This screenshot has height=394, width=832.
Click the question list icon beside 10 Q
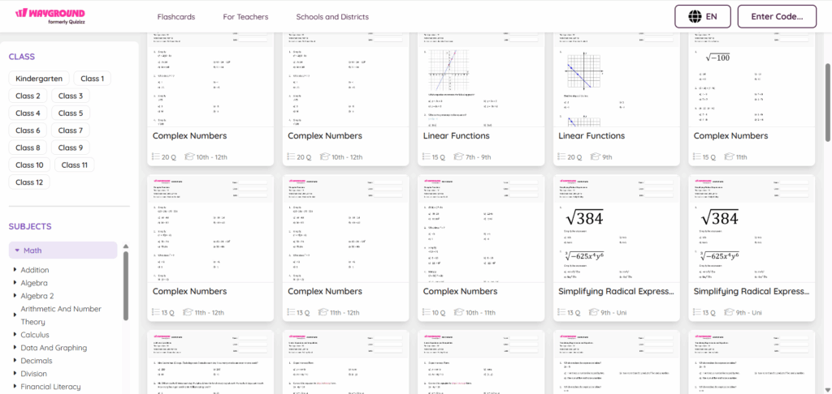(x=428, y=313)
